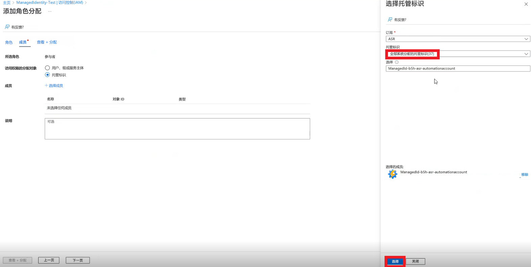
Task: Click the 参与者 role value
Action: click(50, 57)
